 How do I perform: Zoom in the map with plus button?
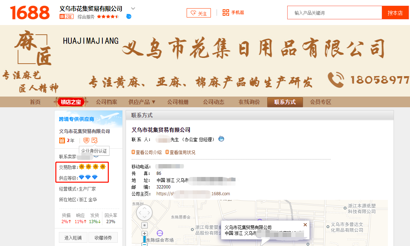tap(144, 233)
